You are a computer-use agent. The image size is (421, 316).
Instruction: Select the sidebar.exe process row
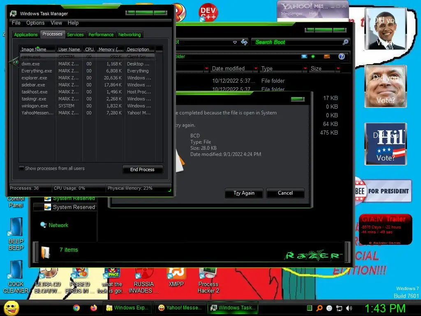point(87,85)
